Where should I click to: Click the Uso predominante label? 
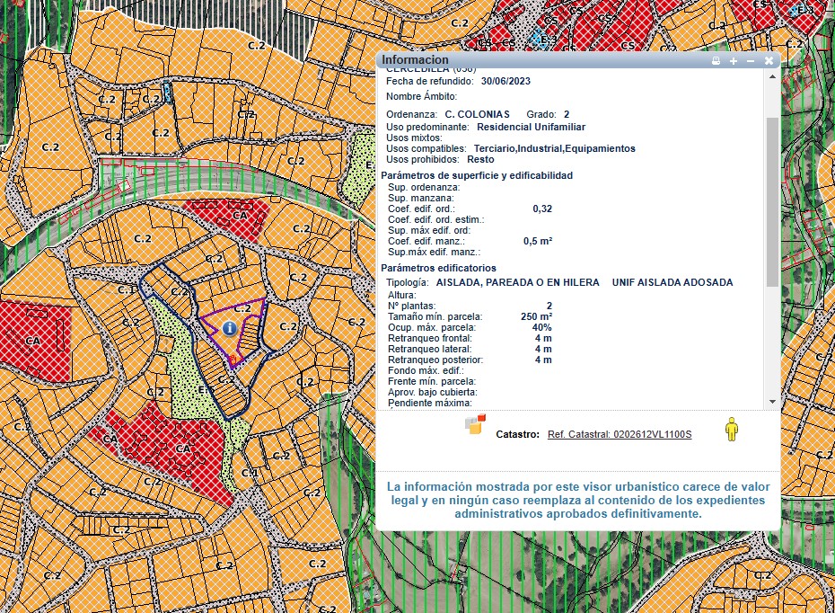[x=427, y=127]
